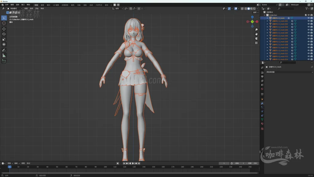This screenshot has width=314, height=177.
Task: Switch to rendered shading mode
Action: (x=254, y=9)
